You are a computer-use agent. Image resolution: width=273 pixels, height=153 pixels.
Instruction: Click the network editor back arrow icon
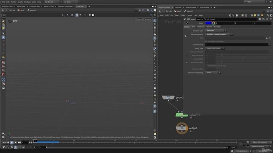pyautogui.click(x=160, y=11)
